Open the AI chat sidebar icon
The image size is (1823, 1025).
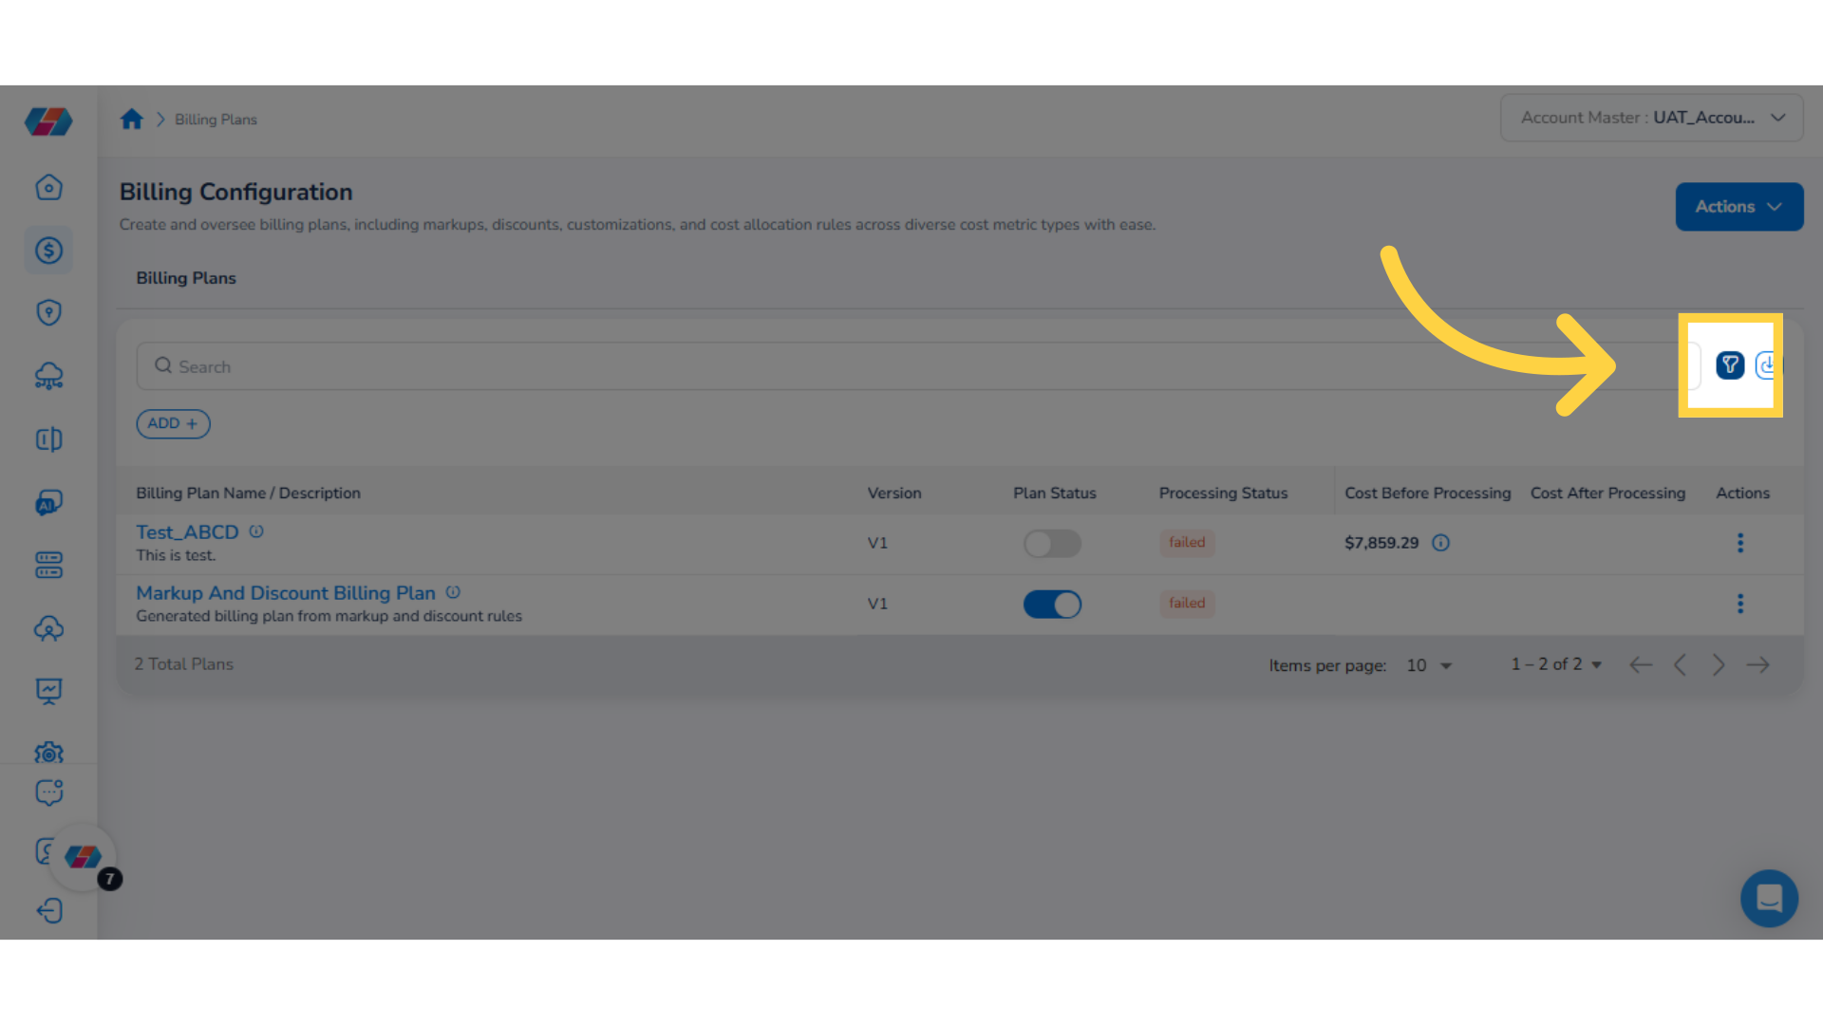click(x=48, y=502)
